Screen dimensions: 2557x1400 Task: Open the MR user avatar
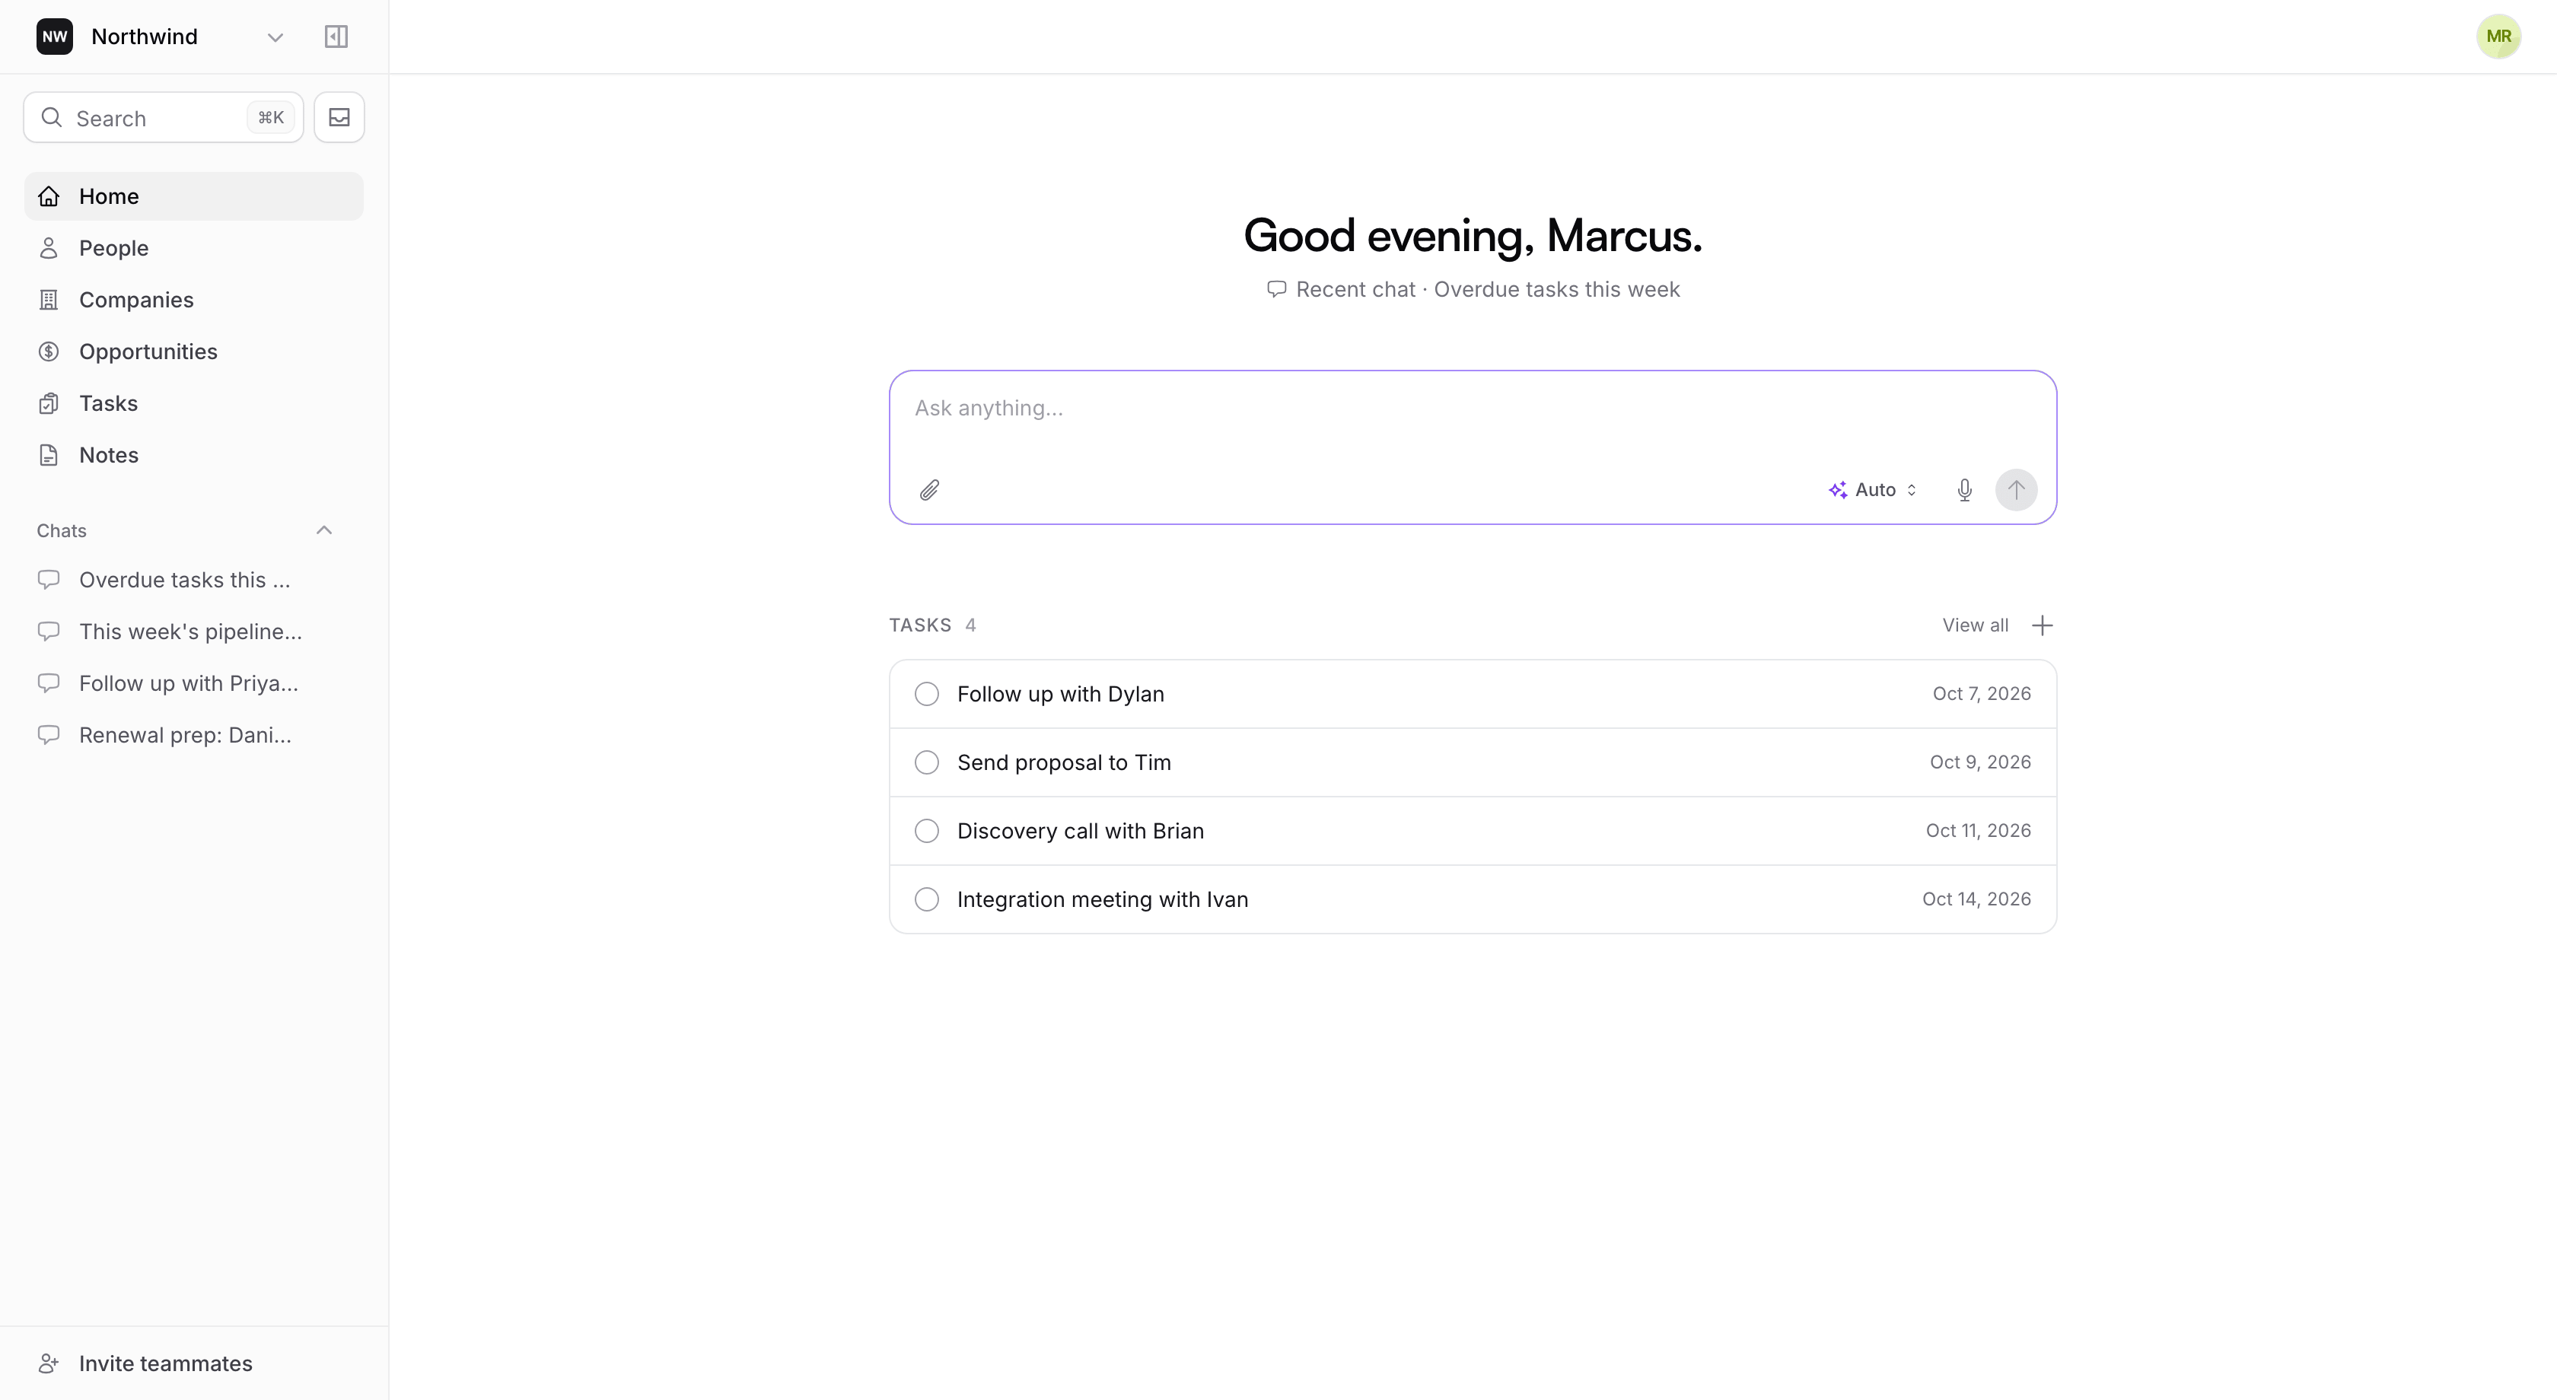(2498, 37)
